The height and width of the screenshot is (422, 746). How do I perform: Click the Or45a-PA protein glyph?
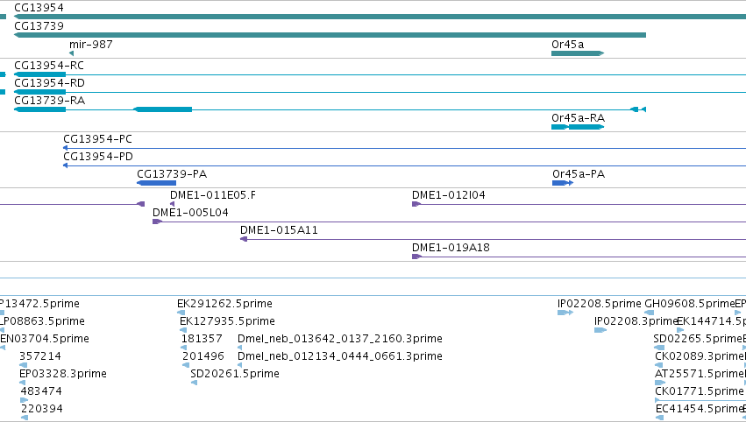563,183
